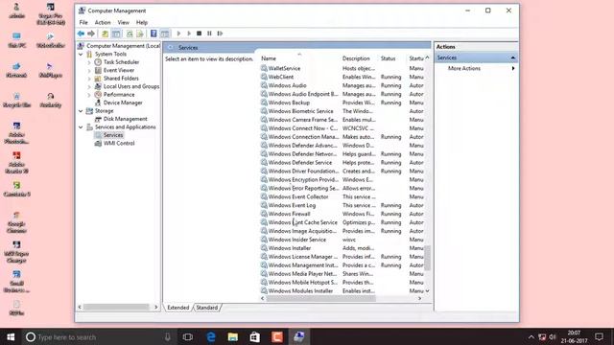Click the taskbar search box
614x345 pixels.
click(98, 336)
